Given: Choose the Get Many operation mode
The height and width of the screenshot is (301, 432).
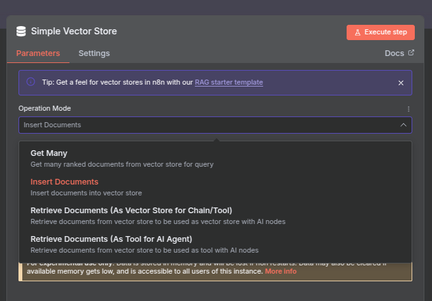Looking at the screenshot, I should [x=49, y=153].
